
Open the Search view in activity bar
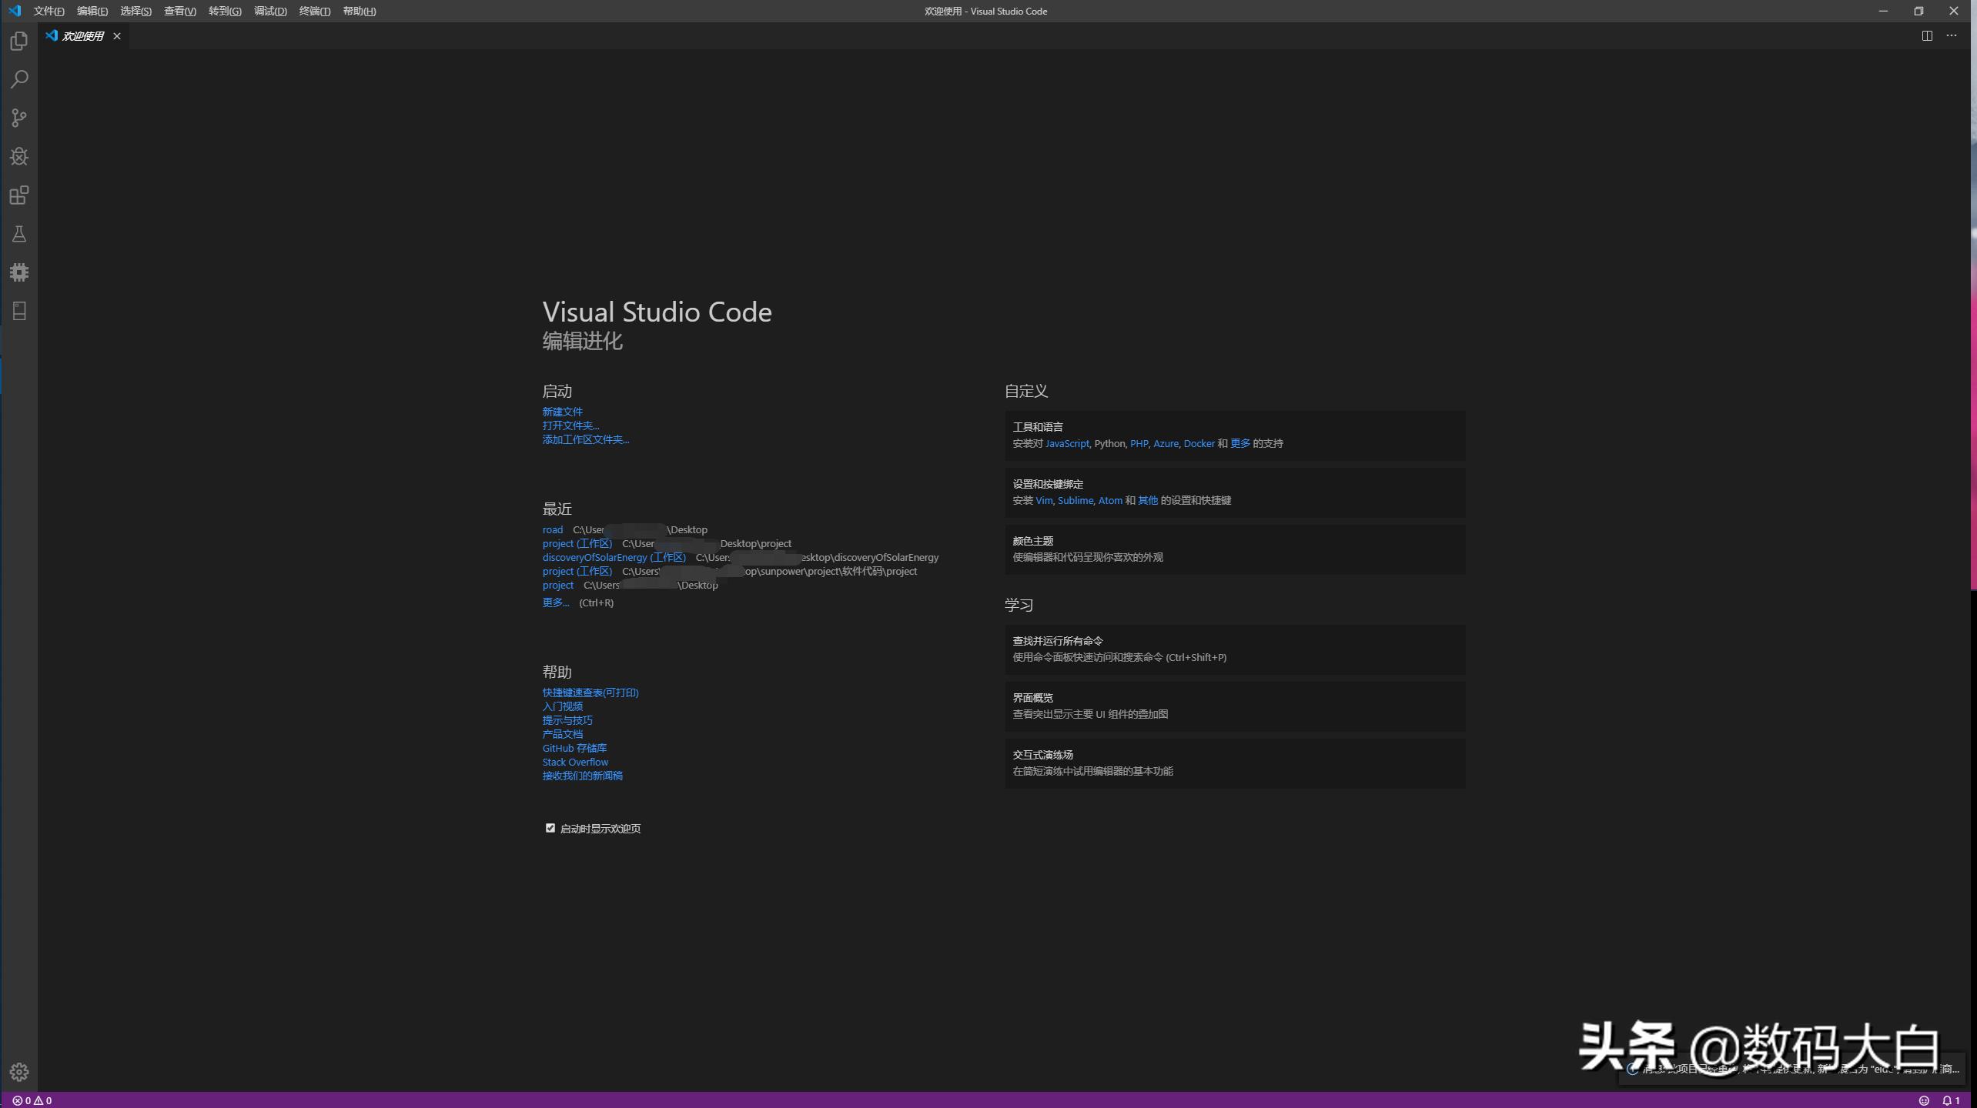point(19,79)
